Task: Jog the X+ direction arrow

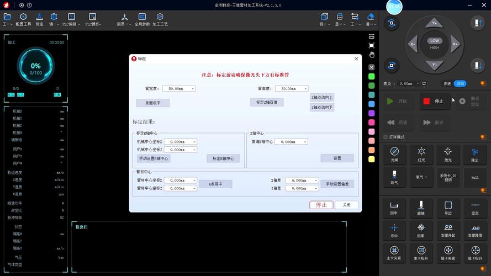Action: (455, 44)
